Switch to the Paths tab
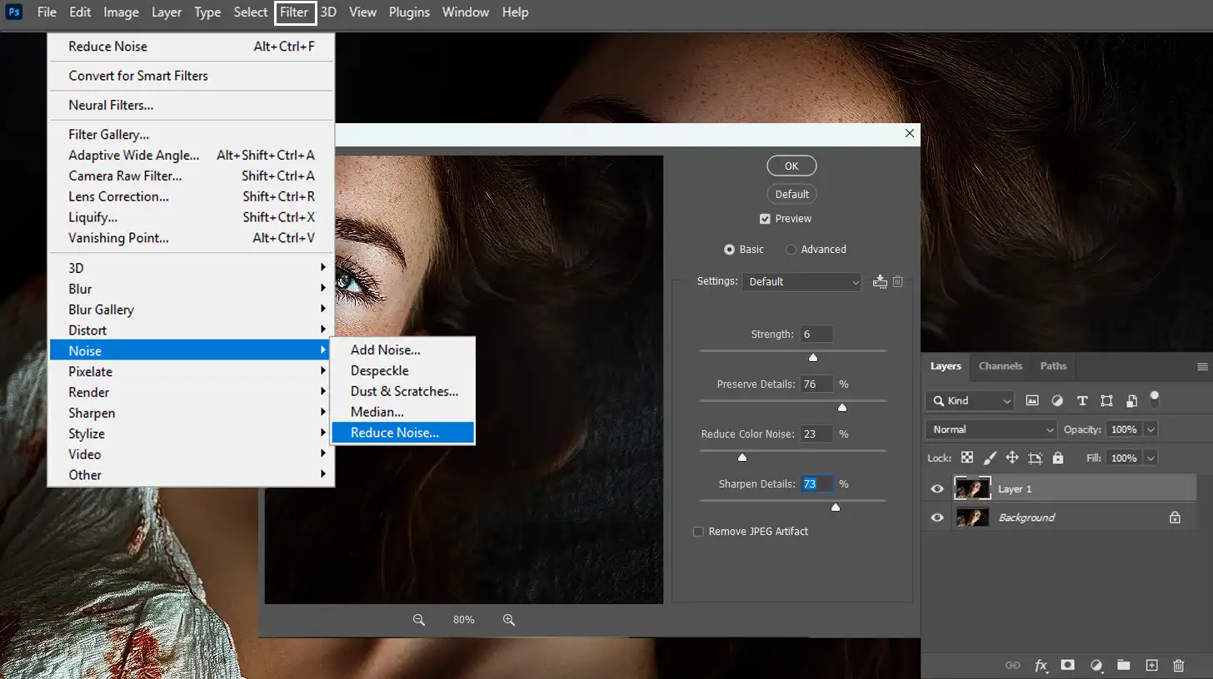 pyautogui.click(x=1053, y=366)
